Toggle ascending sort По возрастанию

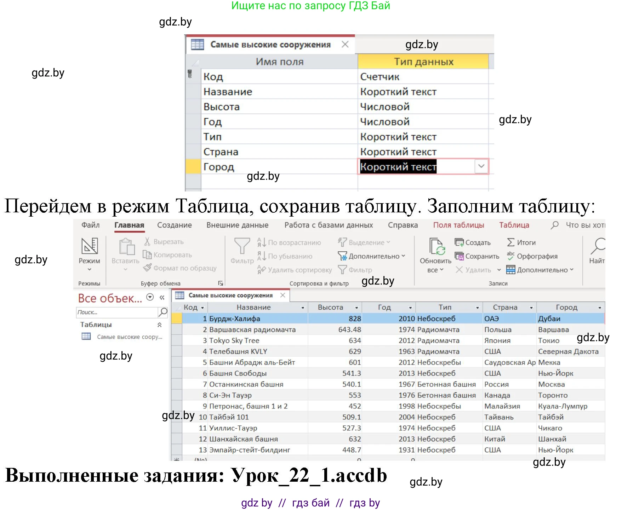pyautogui.click(x=261, y=242)
